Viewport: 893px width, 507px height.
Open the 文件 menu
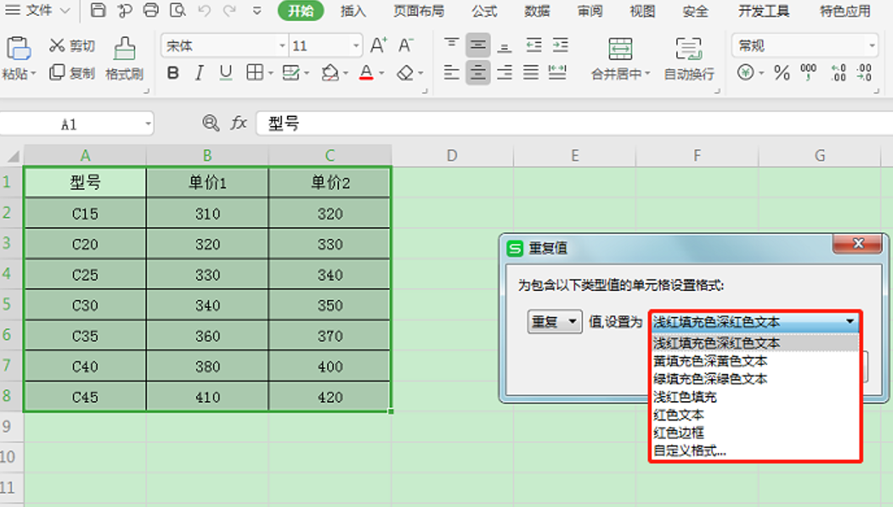click(x=37, y=12)
